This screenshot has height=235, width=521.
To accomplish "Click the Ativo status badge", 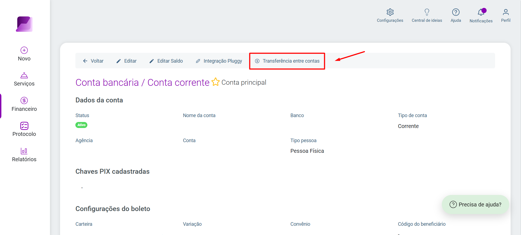I will point(81,125).
